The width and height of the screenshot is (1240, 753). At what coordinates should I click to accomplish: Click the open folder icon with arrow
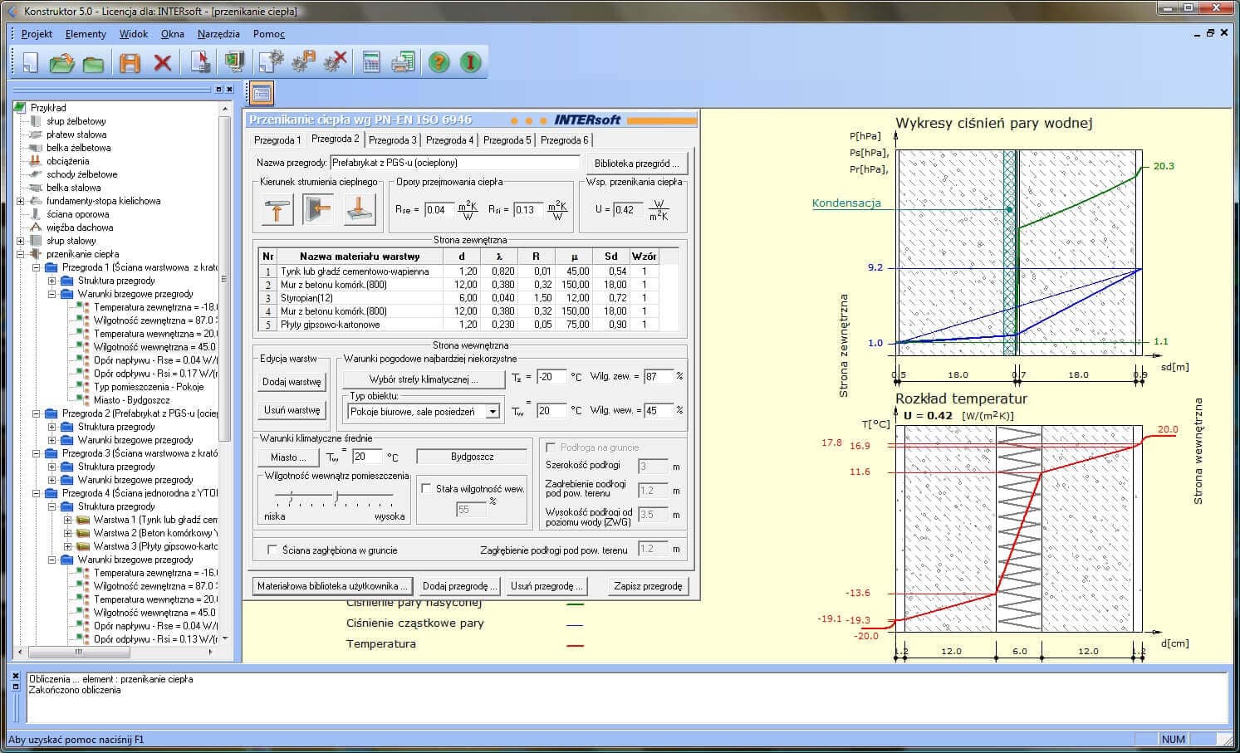pyautogui.click(x=61, y=62)
